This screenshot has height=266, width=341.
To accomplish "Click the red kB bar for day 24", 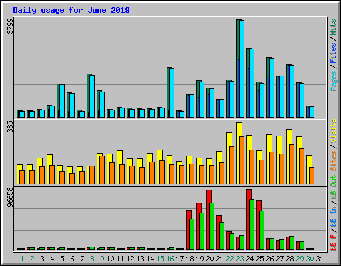I will click(248, 219).
